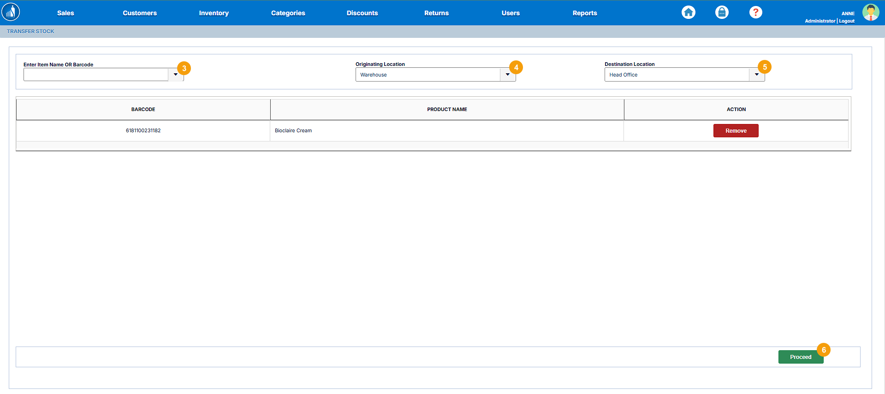This screenshot has height=394, width=885.
Task: Open the Users menu
Action: (x=511, y=13)
